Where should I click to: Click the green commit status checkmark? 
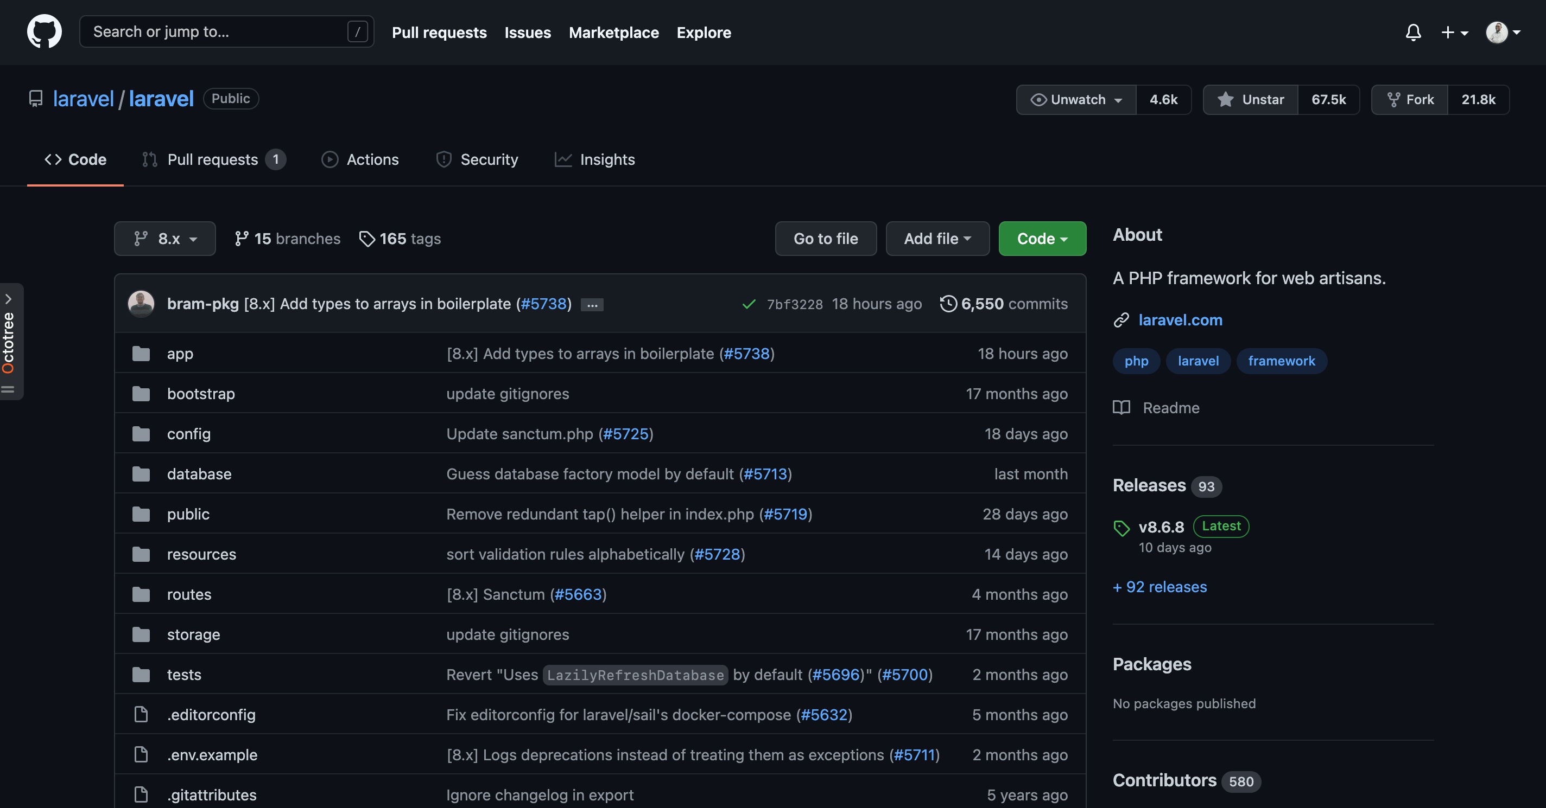tap(749, 304)
